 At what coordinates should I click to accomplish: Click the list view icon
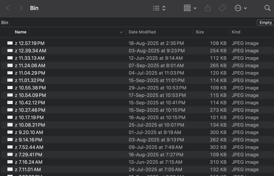[156, 8]
